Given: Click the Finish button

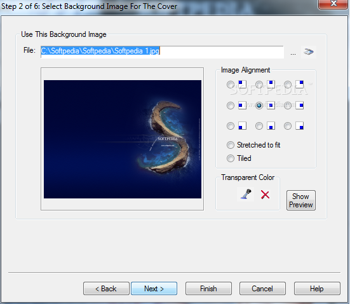Looking at the screenshot, I should click(x=208, y=289).
